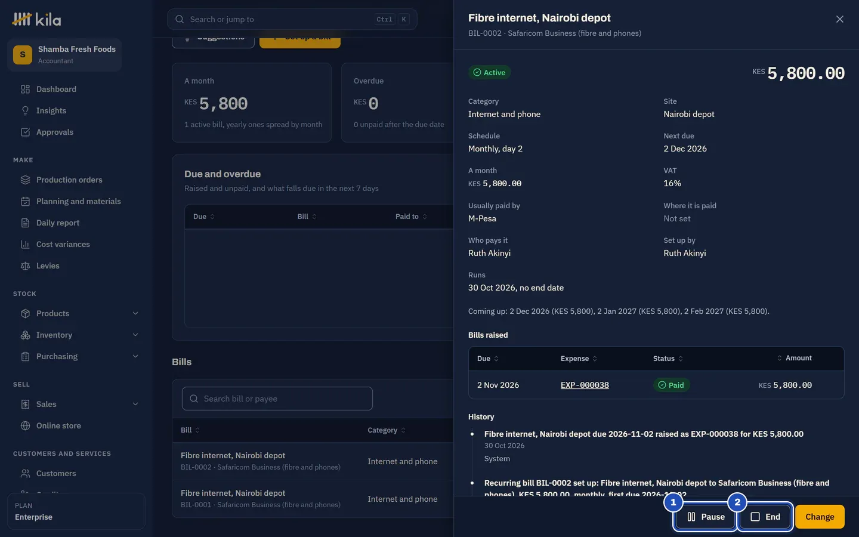Pause this recurring bill
The image size is (859, 537).
point(705,517)
